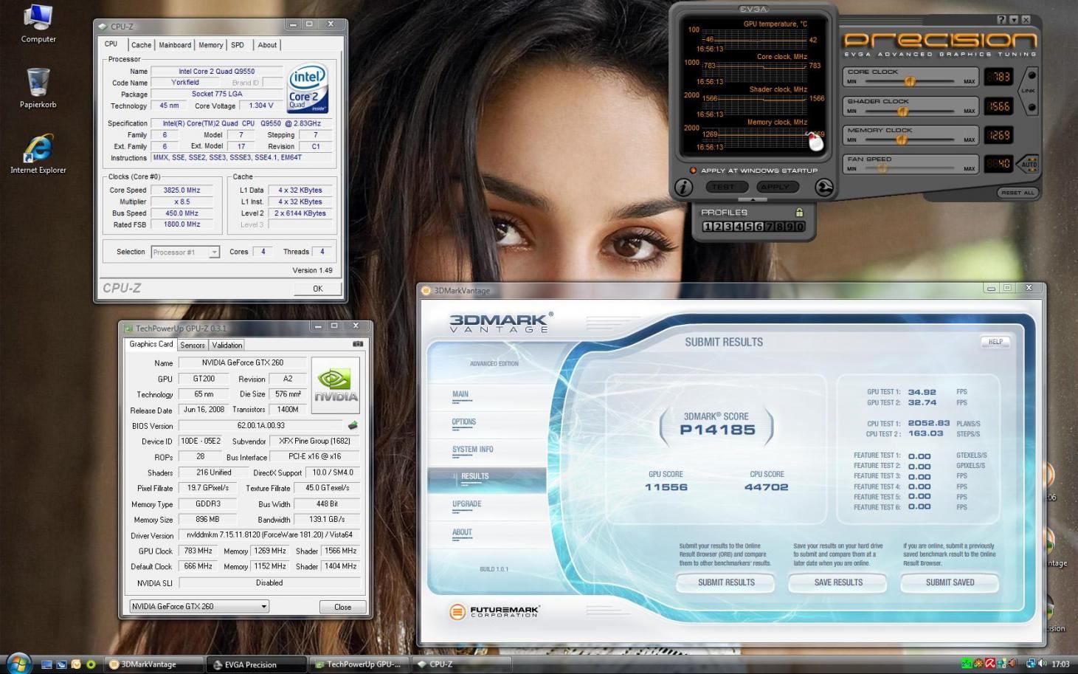Click the Show Desktop quick launch icon
This screenshot has height=674, width=1078.
coord(46,664)
